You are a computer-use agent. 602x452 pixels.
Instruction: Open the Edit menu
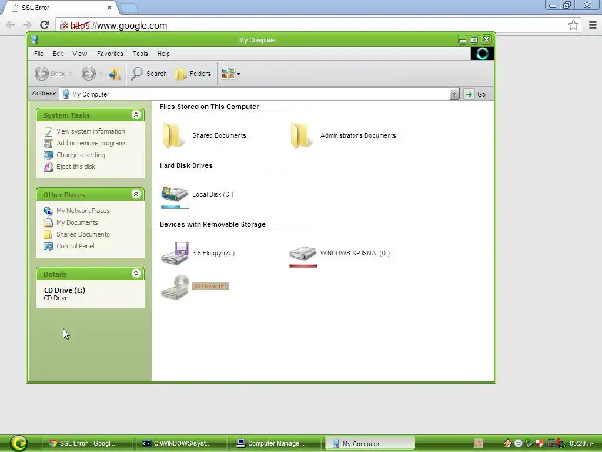pyautogui.click(x=58, y=54)
